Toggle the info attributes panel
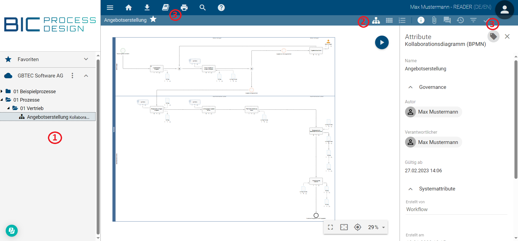This screenshot has height=241, width=518. click(421, 20)
